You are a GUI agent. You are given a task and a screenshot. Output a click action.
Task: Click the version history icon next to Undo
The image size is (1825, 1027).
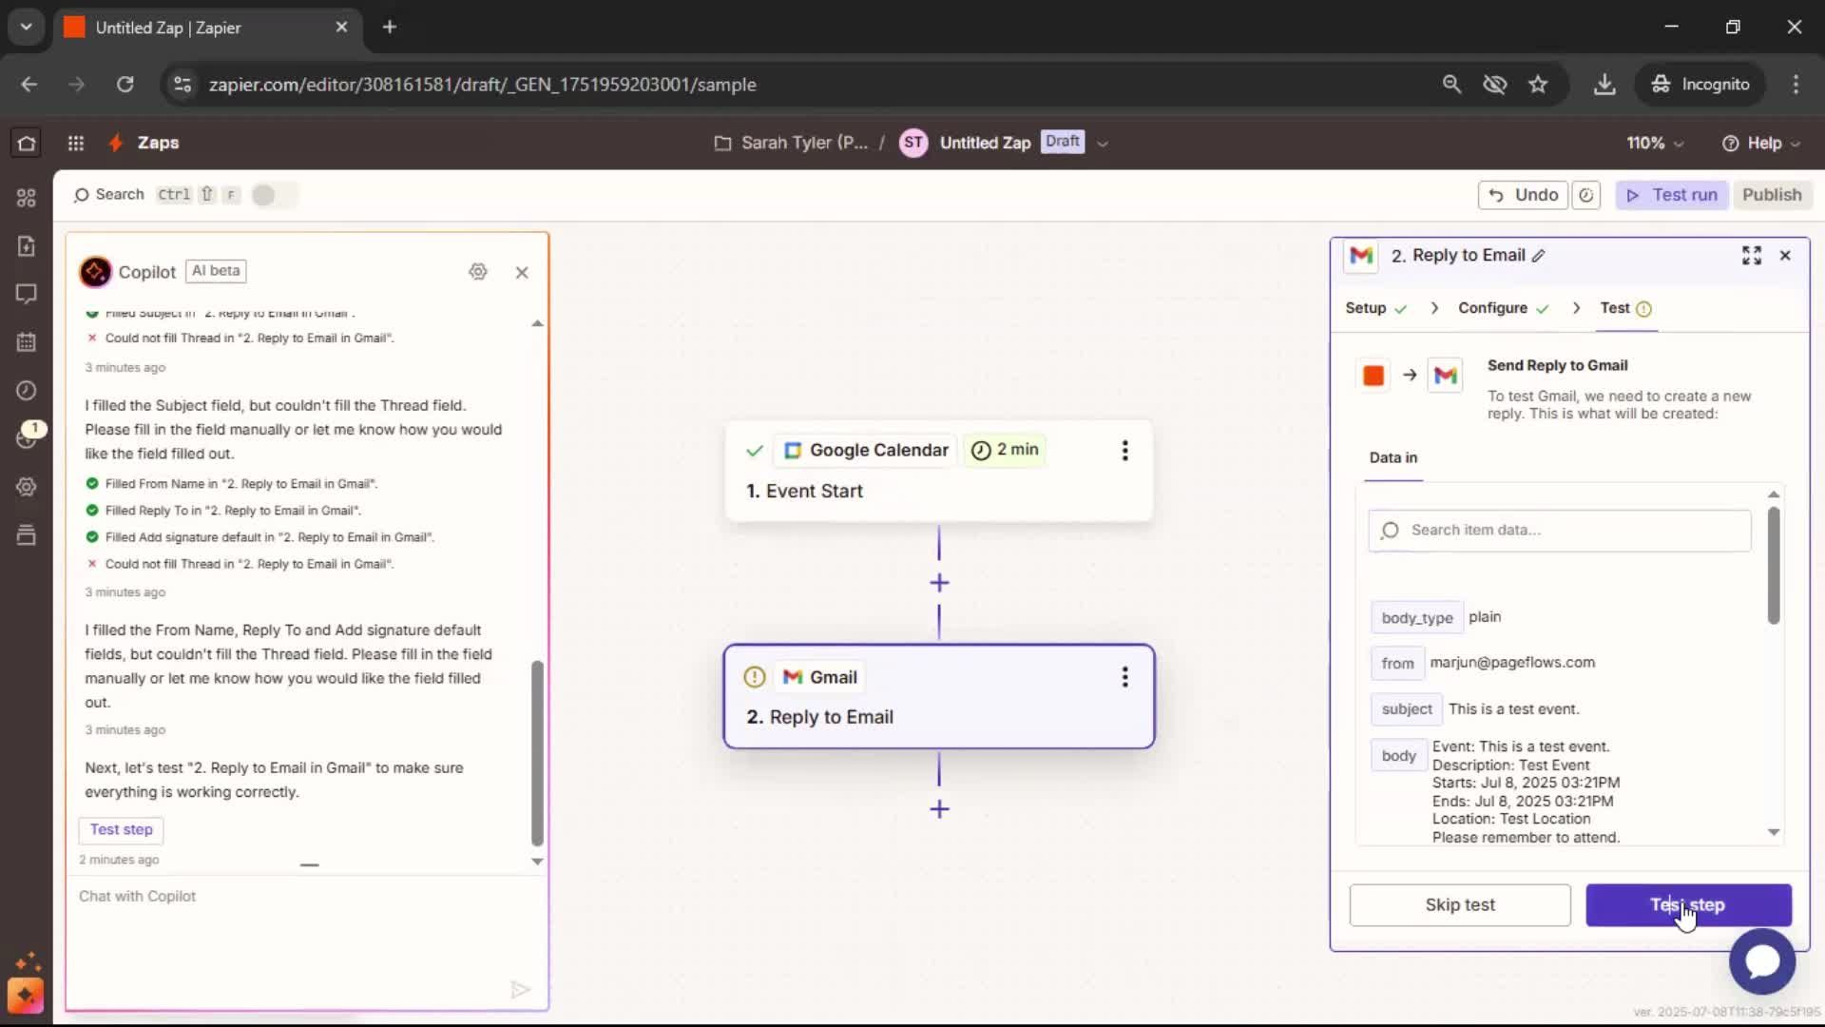(x=1586, y=195)
